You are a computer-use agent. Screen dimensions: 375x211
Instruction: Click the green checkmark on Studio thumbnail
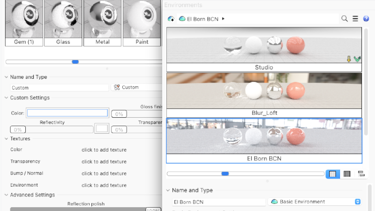(x=357, y=59)
